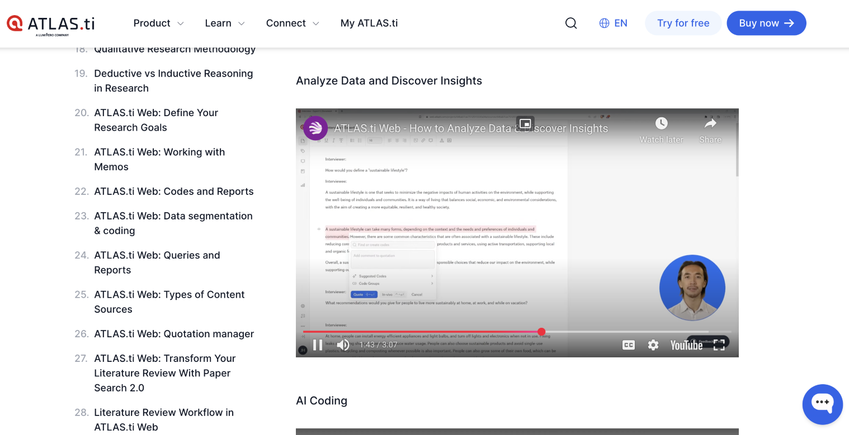Viewport: 849px width, 435px height.
Task: Click the Quote button inside the video
Action: tap(364, 294)
